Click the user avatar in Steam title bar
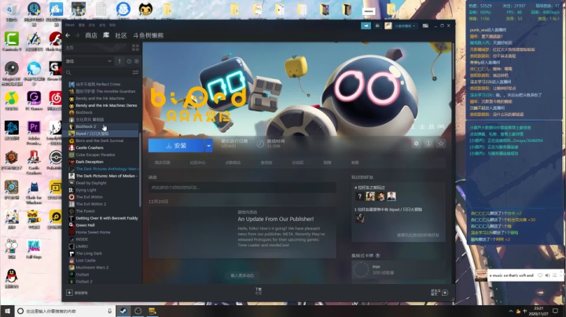The width and height of the screenshot is (566, 317). [388, 26]
